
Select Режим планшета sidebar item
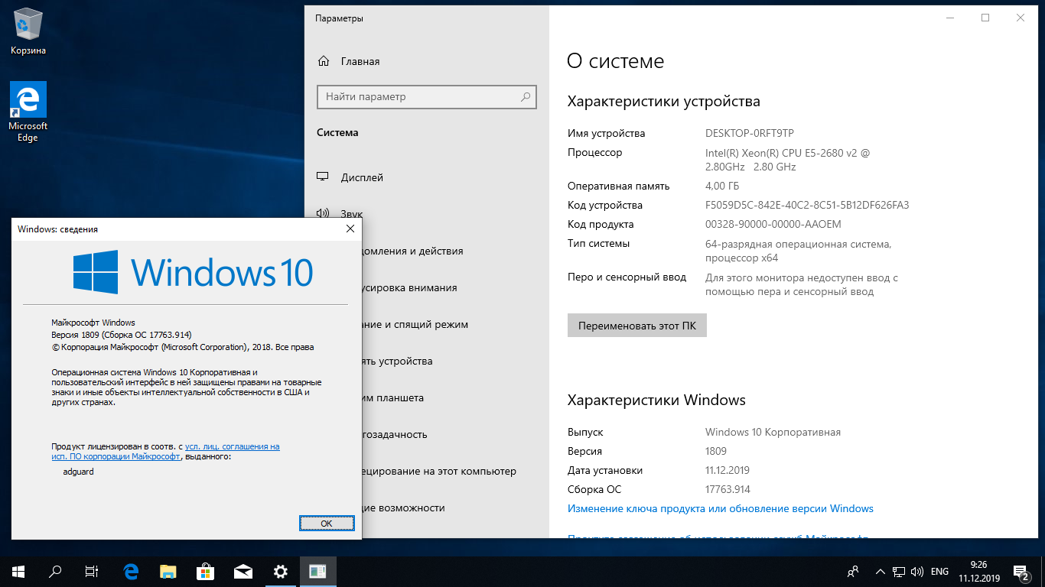455,397
